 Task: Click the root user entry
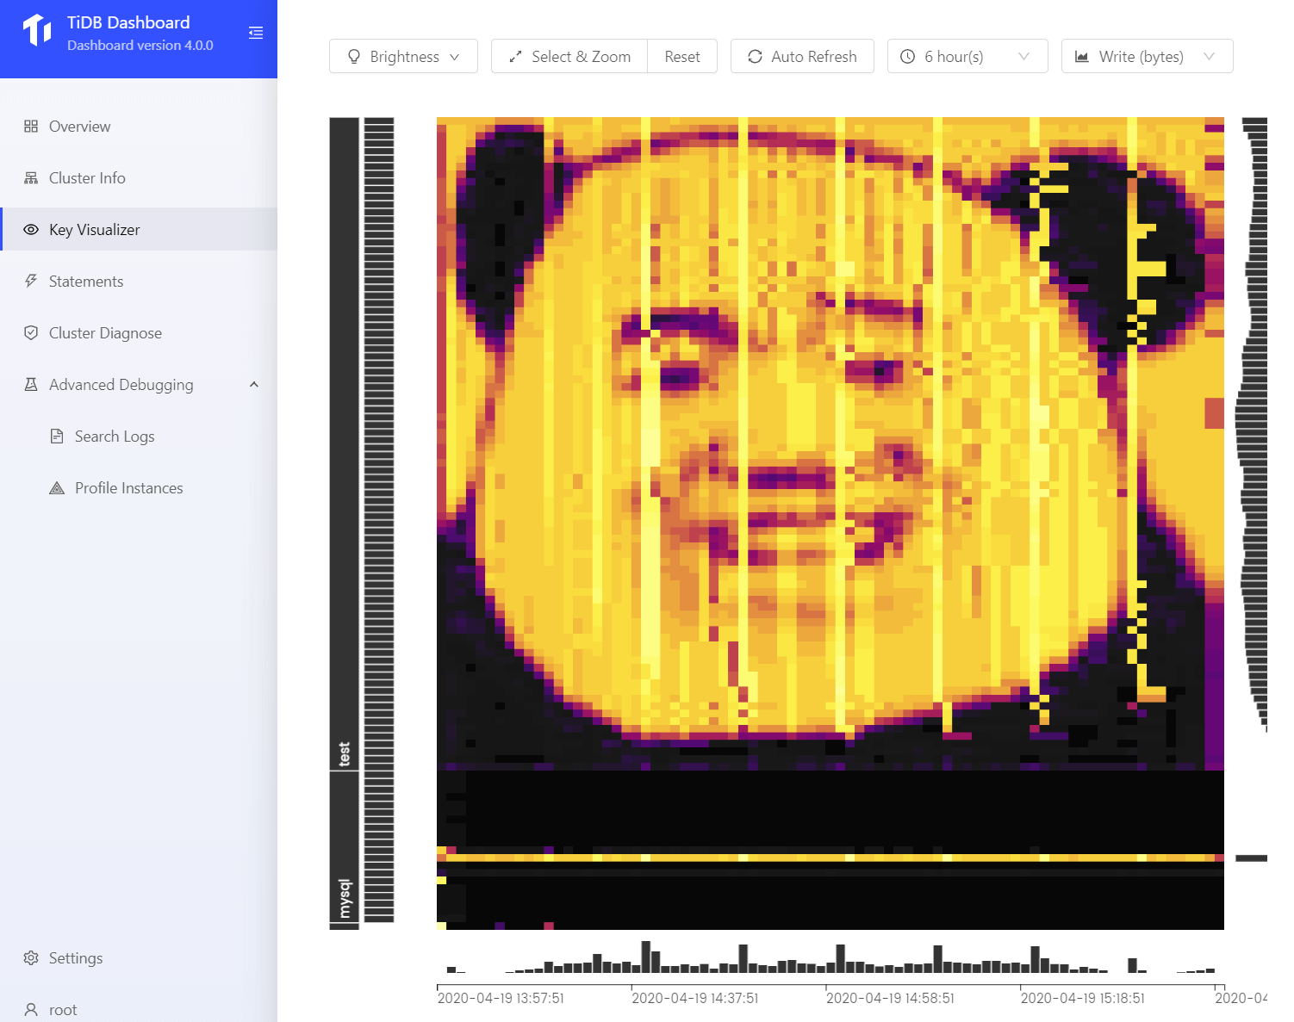(62, 1010)
